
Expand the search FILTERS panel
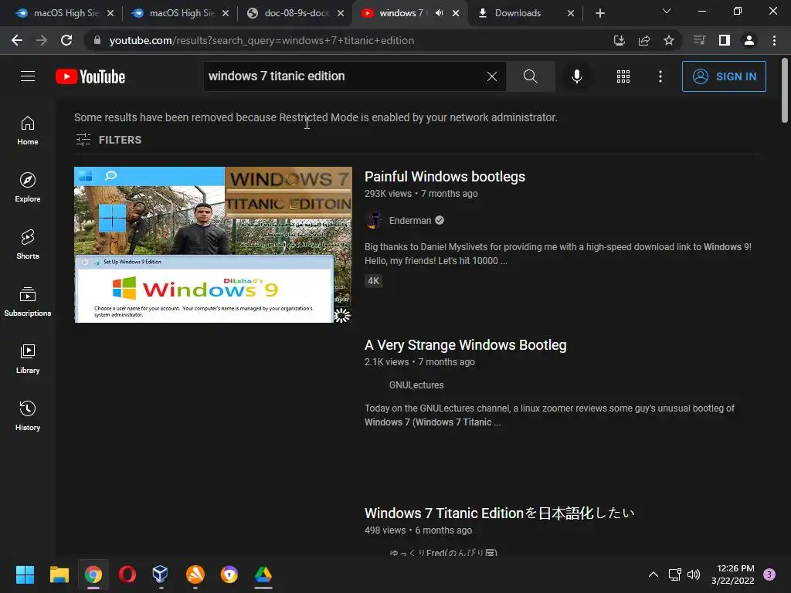point(108,140)
